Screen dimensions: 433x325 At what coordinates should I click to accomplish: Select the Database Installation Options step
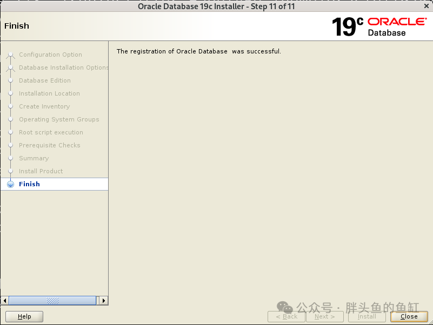63,67
